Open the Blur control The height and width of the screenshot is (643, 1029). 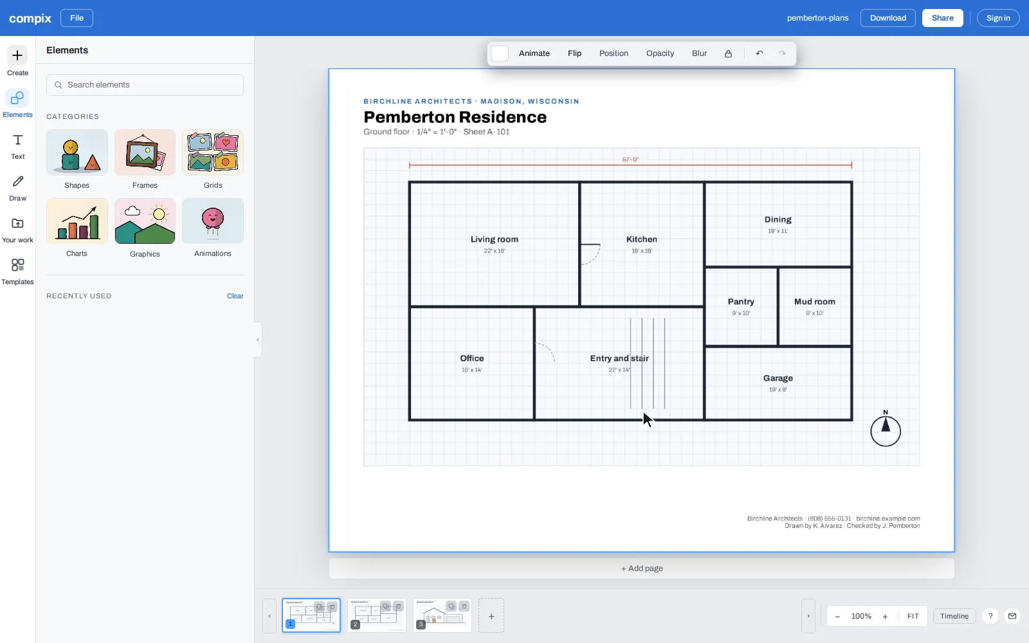699,53
